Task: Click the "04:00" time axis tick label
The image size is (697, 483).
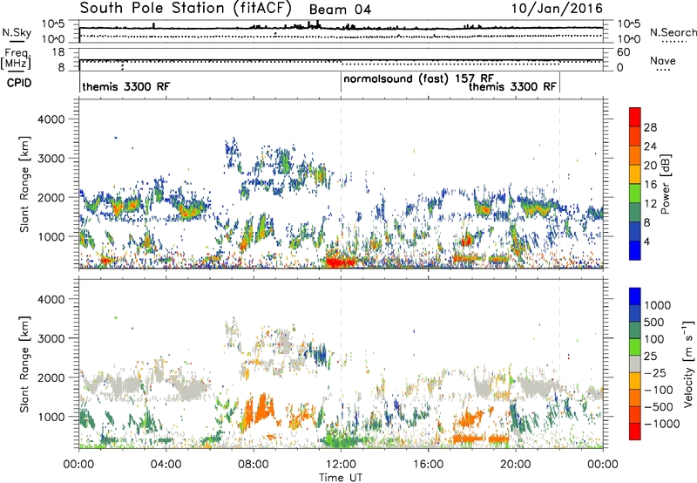Action: click(166, 465)
